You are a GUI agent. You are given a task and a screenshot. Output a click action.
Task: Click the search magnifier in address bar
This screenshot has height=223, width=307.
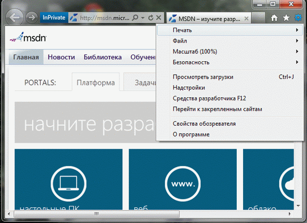pos(135,18)
